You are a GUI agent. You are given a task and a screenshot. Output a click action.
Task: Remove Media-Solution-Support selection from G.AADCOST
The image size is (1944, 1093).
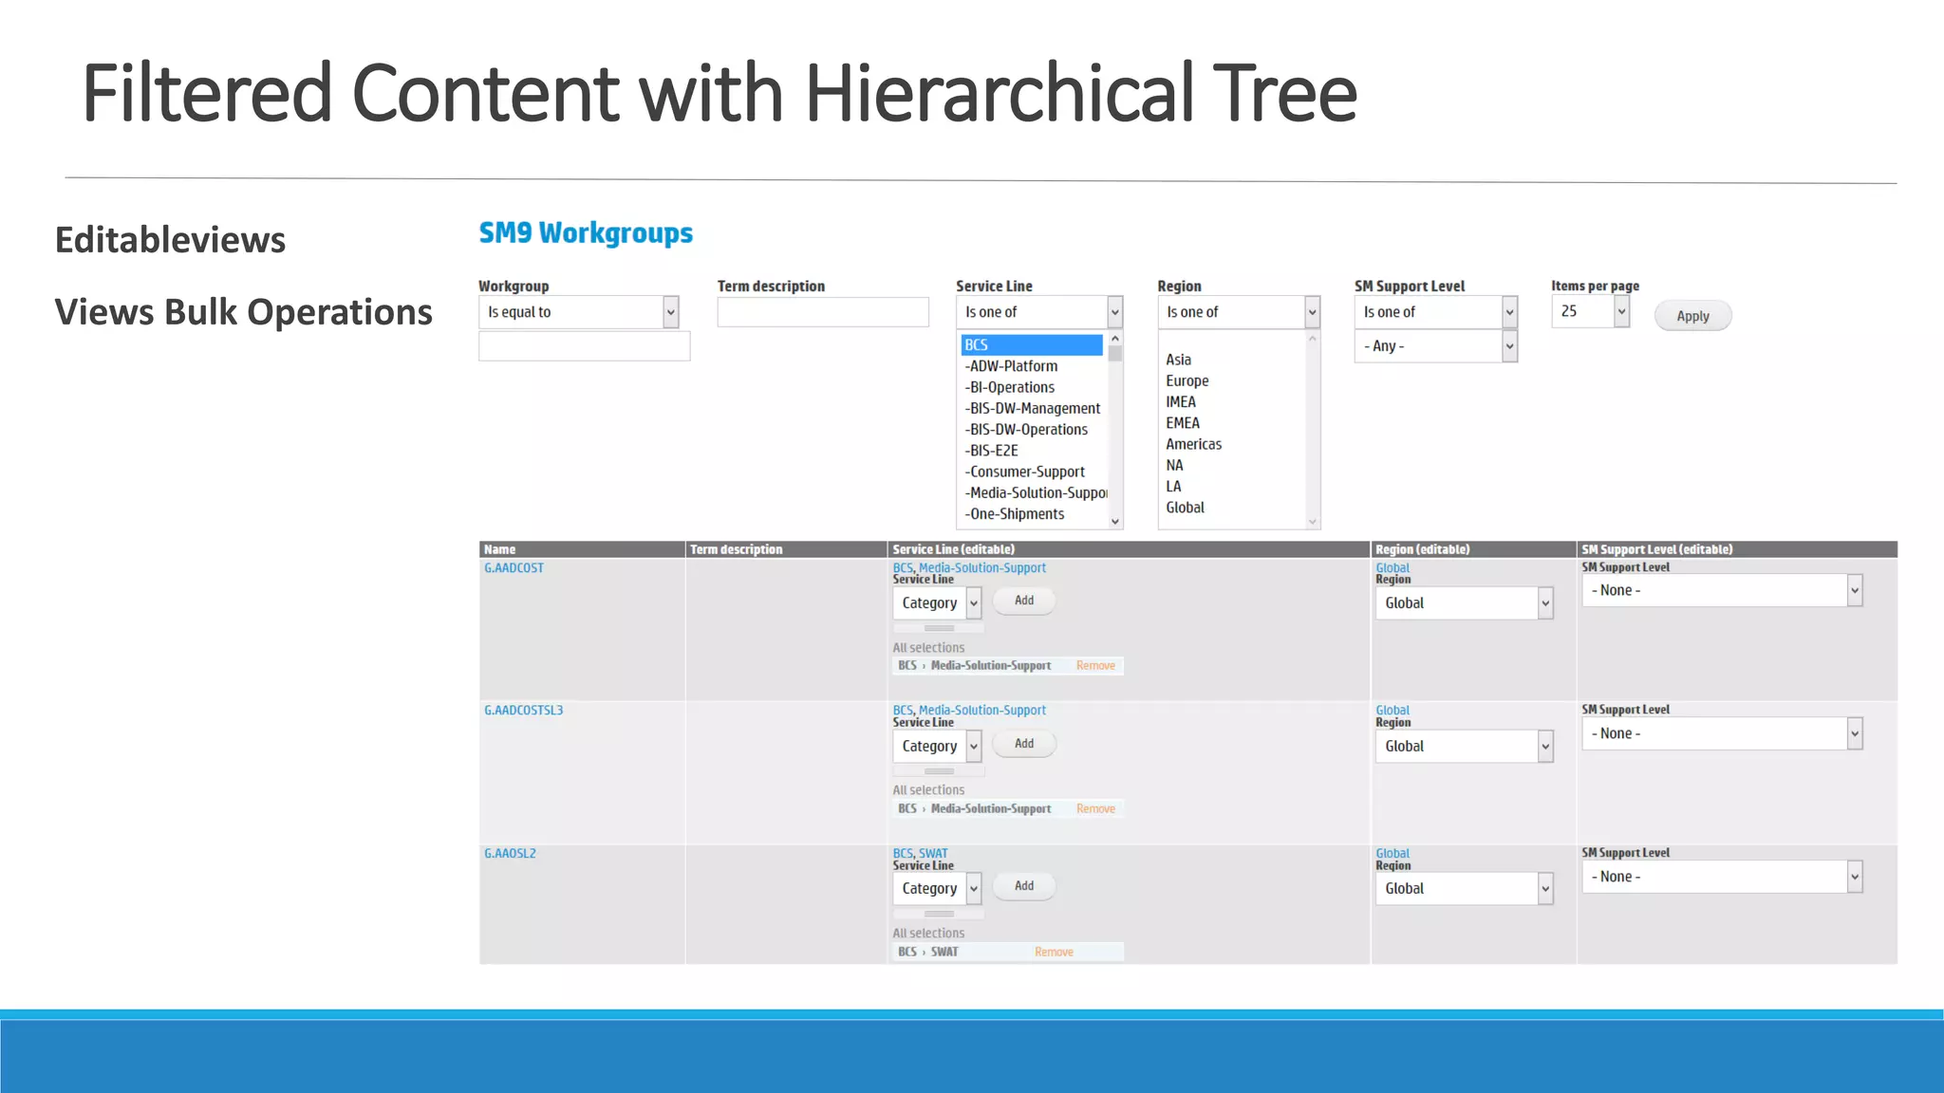tap(1095, 666)
